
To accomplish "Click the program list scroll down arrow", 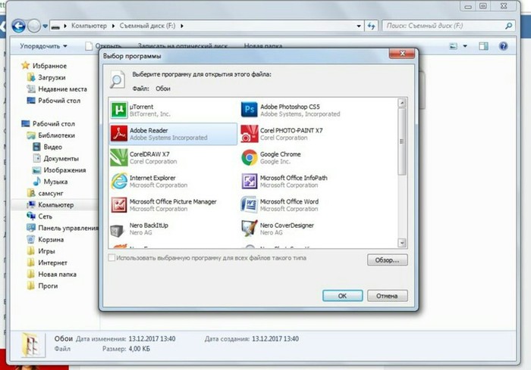I will coord(402,243).
